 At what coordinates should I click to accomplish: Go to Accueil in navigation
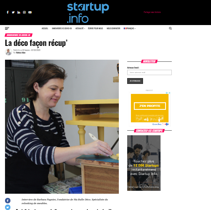point(45,28)
